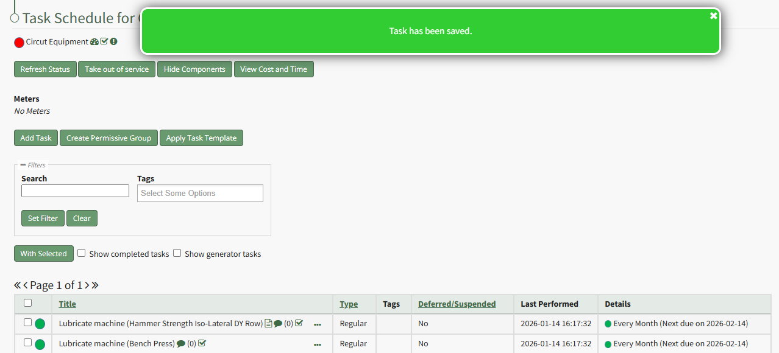
Task: Tick the select-all checkbox in table header
Action: click(27, 303)
